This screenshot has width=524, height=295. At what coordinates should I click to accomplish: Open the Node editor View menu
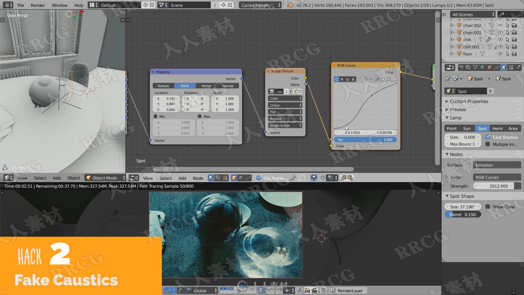pyautogui.click(x=148, y=178)
